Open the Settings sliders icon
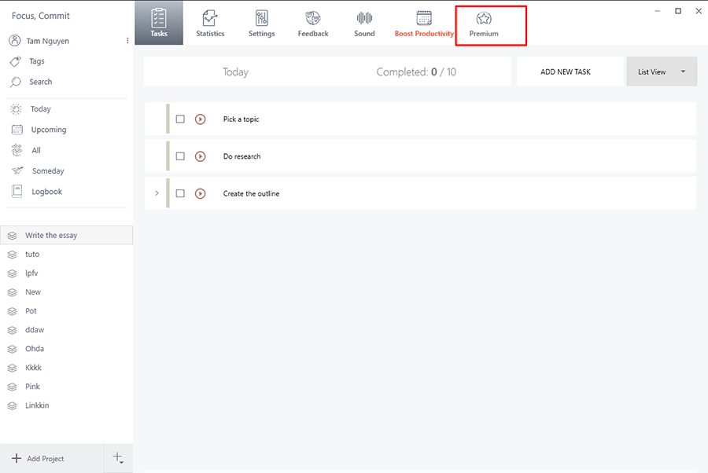 click(261, 19)
